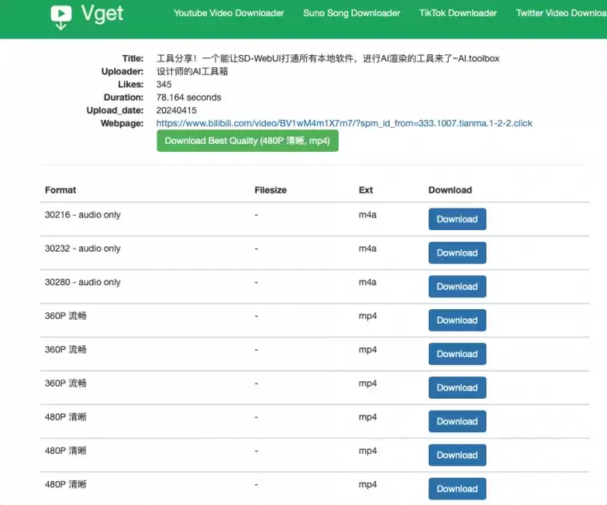Click the Vget logo icon
Image resolution: width=607 pixels, height=505 pixels.
pyautogui.click(x=61, y=14)
